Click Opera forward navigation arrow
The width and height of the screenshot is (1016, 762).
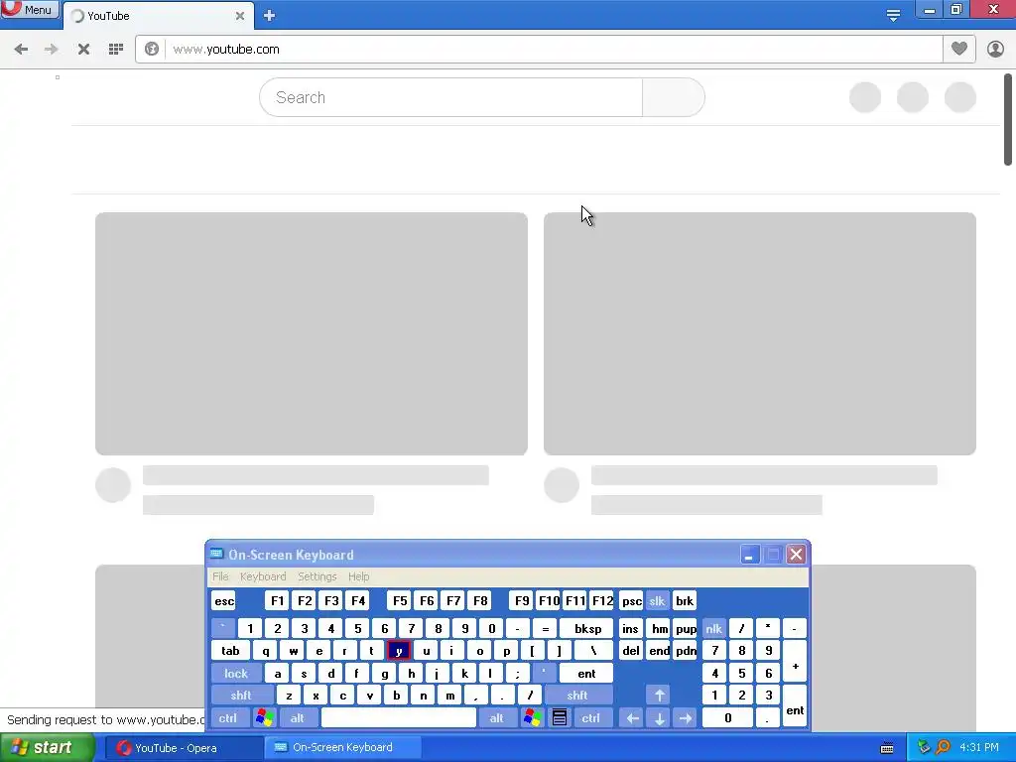point(52,50)
